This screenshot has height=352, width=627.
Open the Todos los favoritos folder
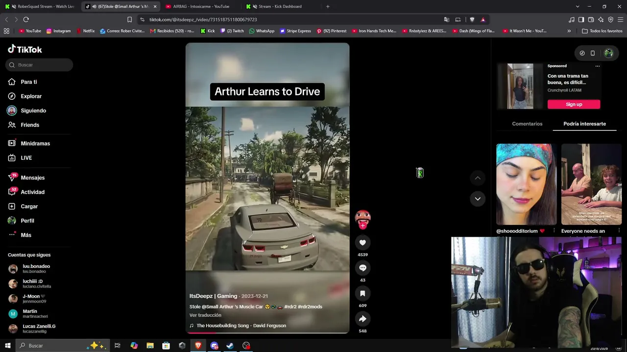602,31
